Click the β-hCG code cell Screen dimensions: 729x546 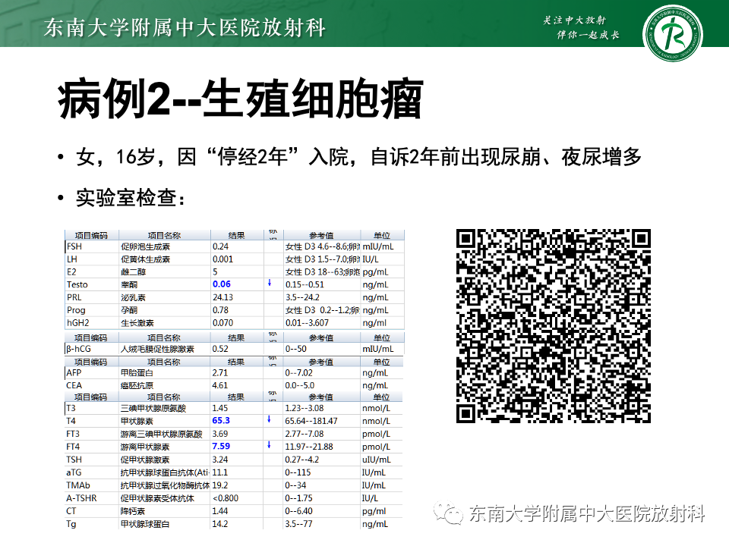coord(78,349)
